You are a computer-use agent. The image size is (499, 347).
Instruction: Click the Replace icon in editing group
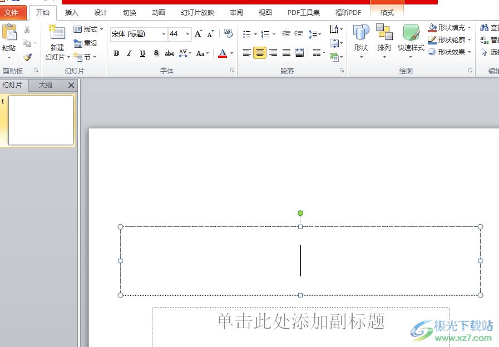[x=484, y=39]
